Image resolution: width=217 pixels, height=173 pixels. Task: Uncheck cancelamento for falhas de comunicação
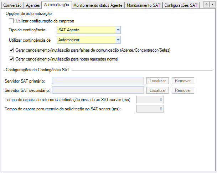(11, 50)
